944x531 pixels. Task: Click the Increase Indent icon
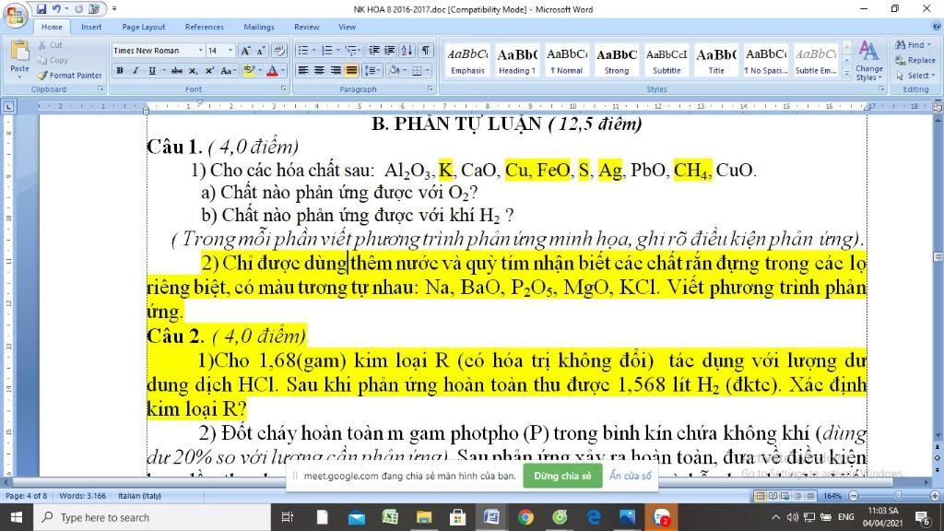(390, 51)
